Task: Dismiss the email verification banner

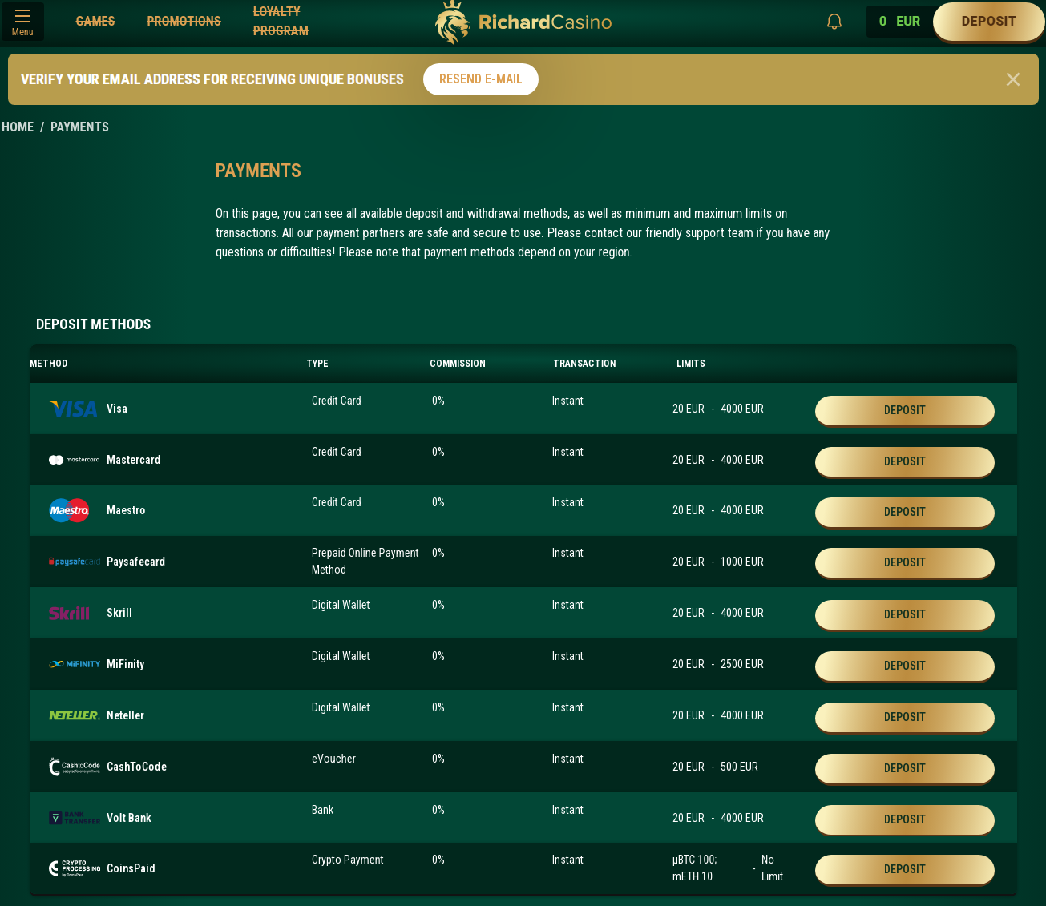Action: pyautogui.click(x=1013, y=79)
